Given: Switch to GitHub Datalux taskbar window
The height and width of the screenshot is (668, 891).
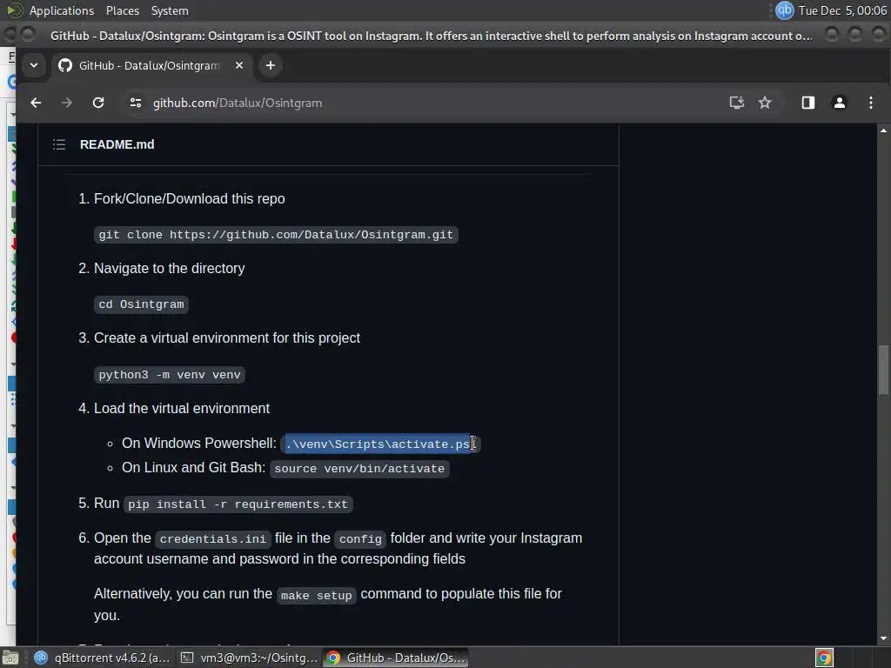Looking at the screenshot, I should click(396, 658).
